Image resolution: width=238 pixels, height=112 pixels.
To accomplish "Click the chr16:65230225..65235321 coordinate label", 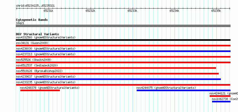I will (x=35, y=6).
